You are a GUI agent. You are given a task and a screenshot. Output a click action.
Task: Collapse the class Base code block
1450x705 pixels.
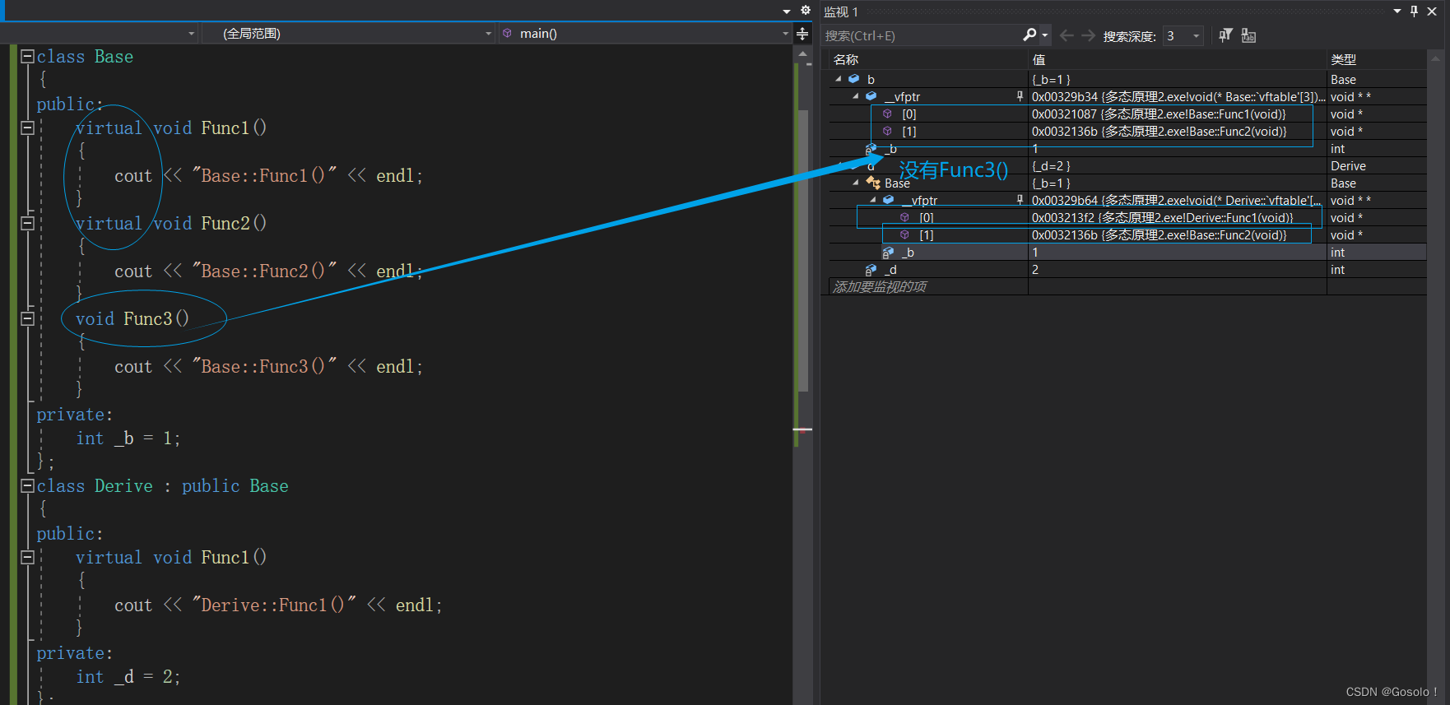point(27,57)
